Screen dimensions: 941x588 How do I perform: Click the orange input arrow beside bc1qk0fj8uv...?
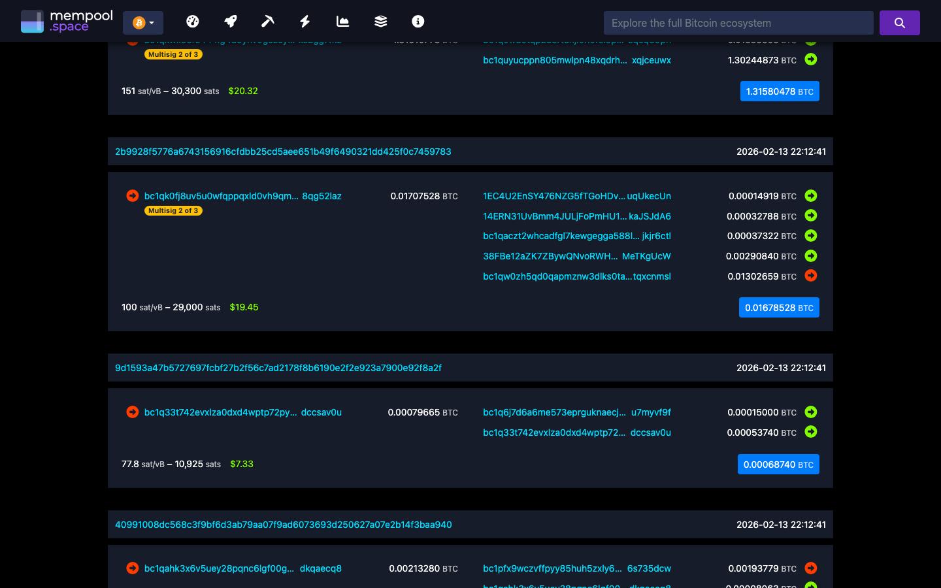click(x=132, y=195)
